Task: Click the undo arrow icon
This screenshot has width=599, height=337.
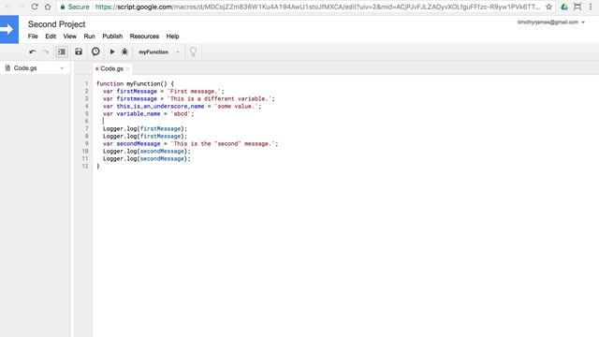Action: tap(33, 51)
